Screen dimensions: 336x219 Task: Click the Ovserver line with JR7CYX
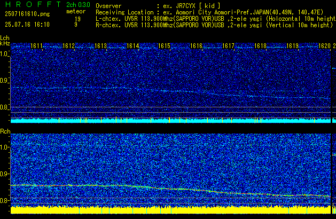point(158,6)
